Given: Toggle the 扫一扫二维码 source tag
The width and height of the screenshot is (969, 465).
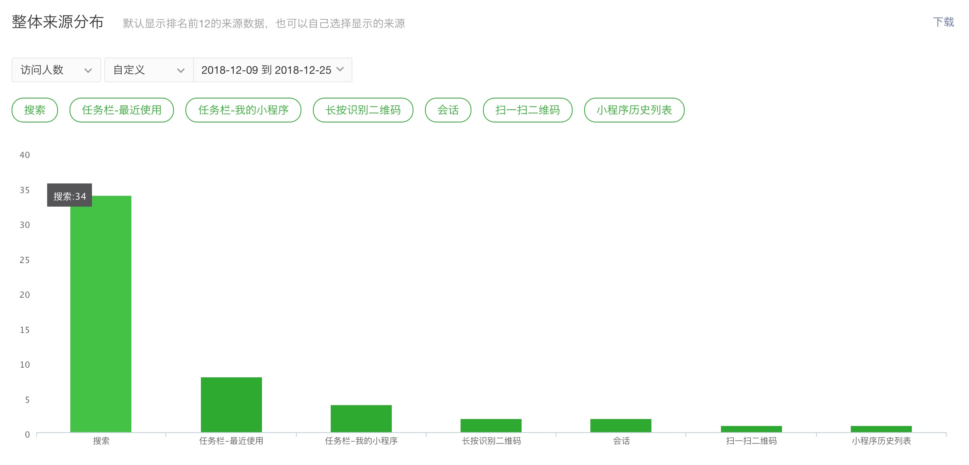Looking at the screenshot, I should point(528,110).
